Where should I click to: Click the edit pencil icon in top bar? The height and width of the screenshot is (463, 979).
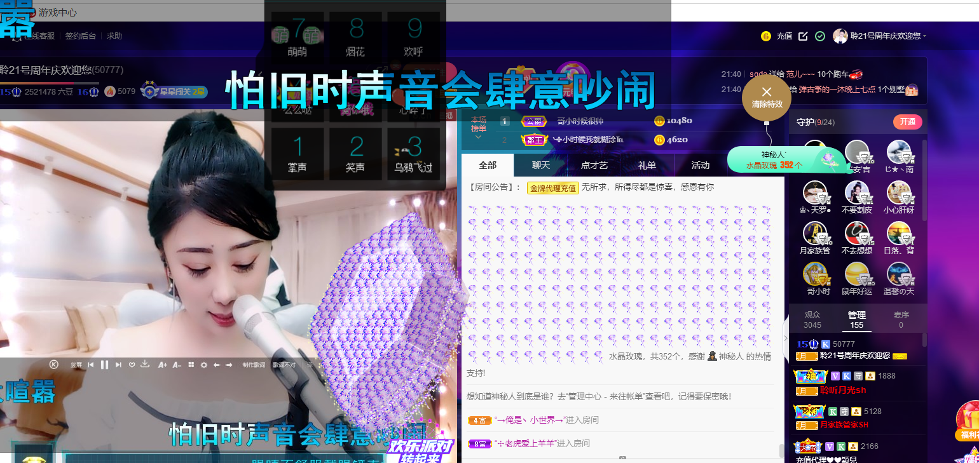coord(803,36)
